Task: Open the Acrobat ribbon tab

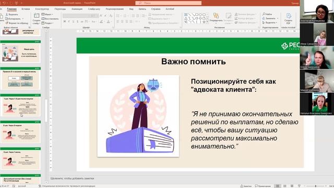Action: coord(170,9)
